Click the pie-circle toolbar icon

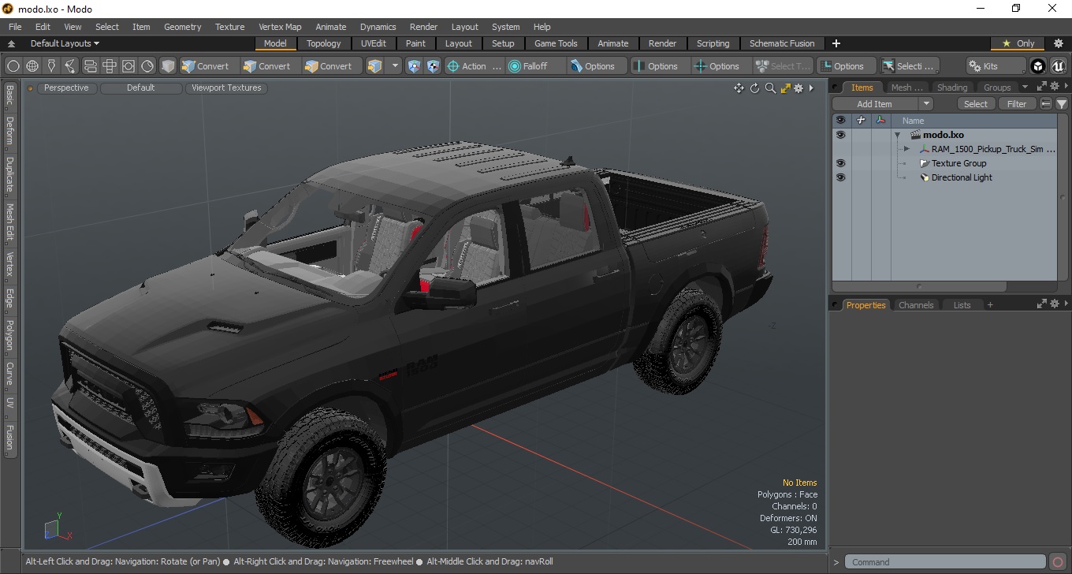[147, 66]
